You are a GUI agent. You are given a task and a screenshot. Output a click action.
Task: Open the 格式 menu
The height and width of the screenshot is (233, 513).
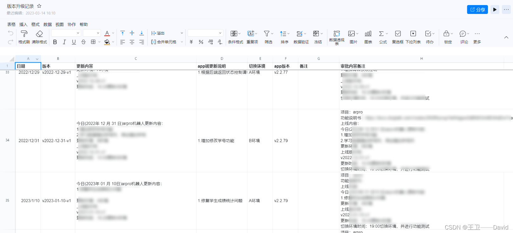(36, 24)
